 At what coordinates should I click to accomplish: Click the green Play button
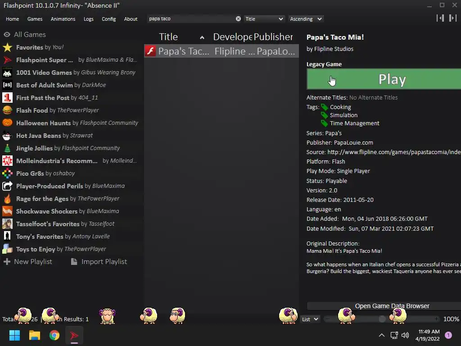[x=384, y=79]
